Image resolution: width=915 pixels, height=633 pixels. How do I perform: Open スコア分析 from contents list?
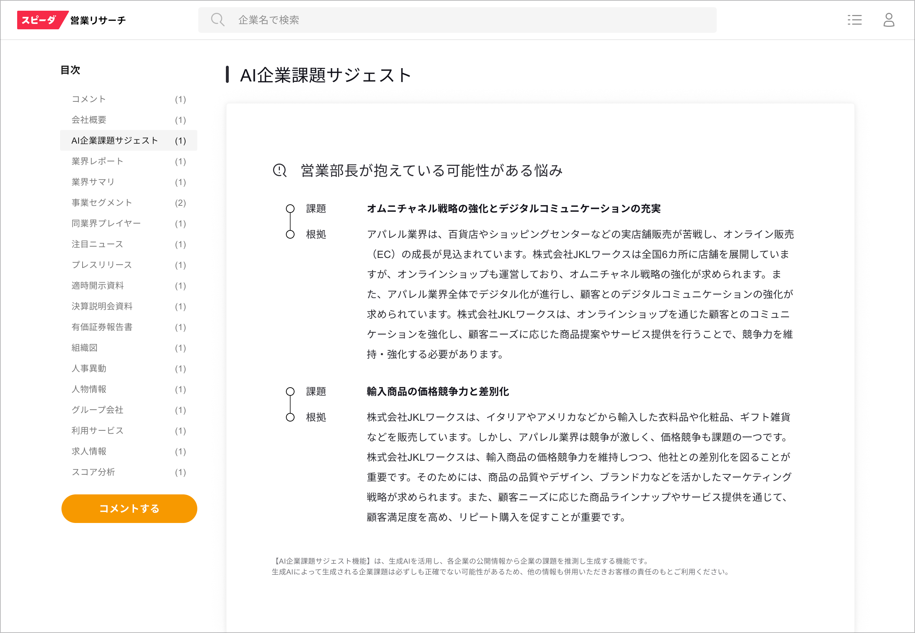[93, 472]
